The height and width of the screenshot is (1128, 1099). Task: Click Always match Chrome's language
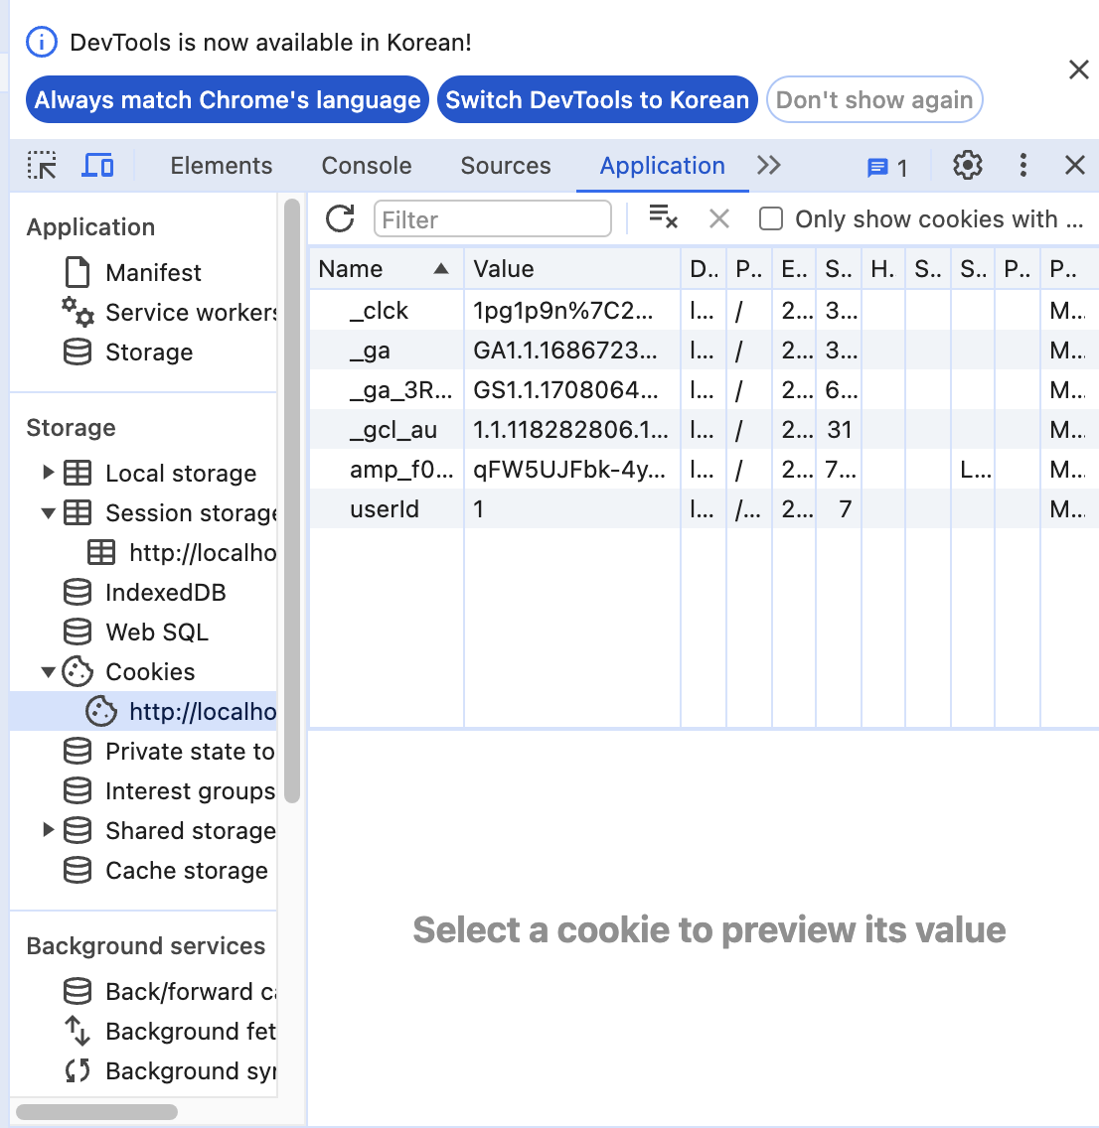click(x=228, y=99)
